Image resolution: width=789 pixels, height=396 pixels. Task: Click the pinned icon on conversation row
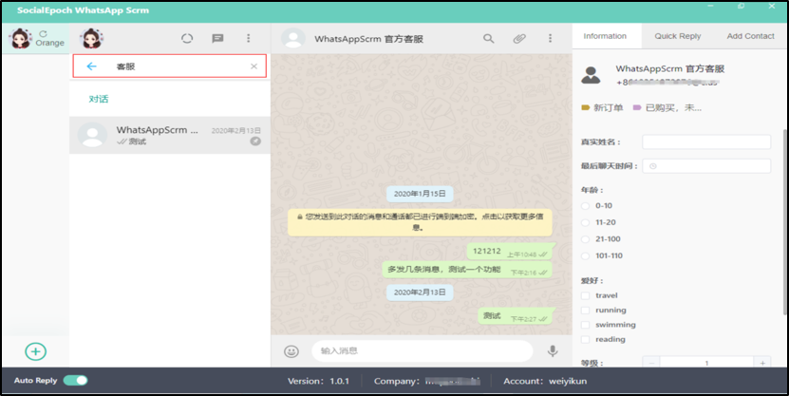click(x=255, y=141)
